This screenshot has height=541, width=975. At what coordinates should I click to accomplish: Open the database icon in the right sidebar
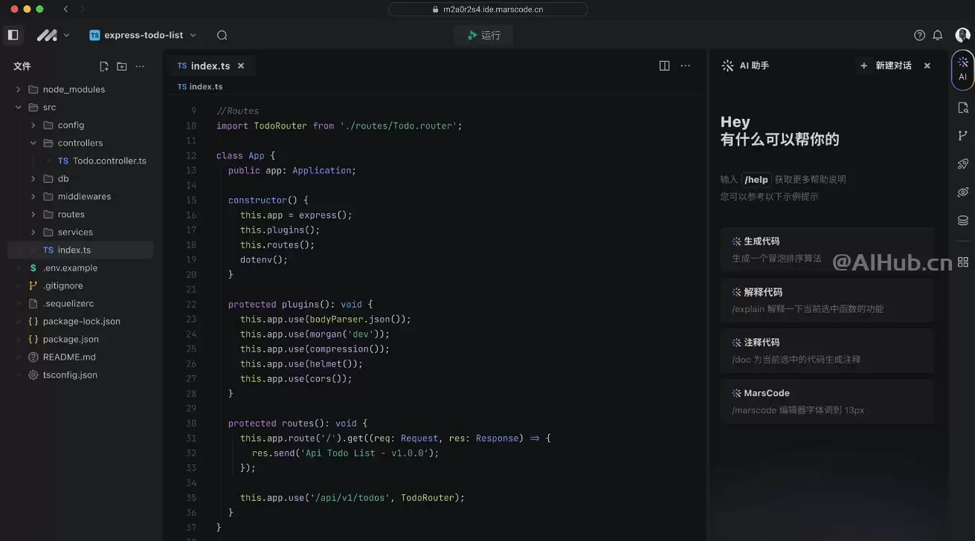tap(962, 219)
